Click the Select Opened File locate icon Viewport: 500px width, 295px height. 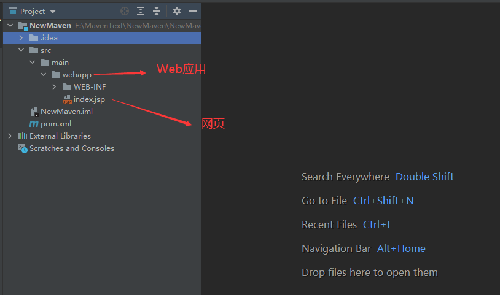pyautogui.click(x=125, y=11)
